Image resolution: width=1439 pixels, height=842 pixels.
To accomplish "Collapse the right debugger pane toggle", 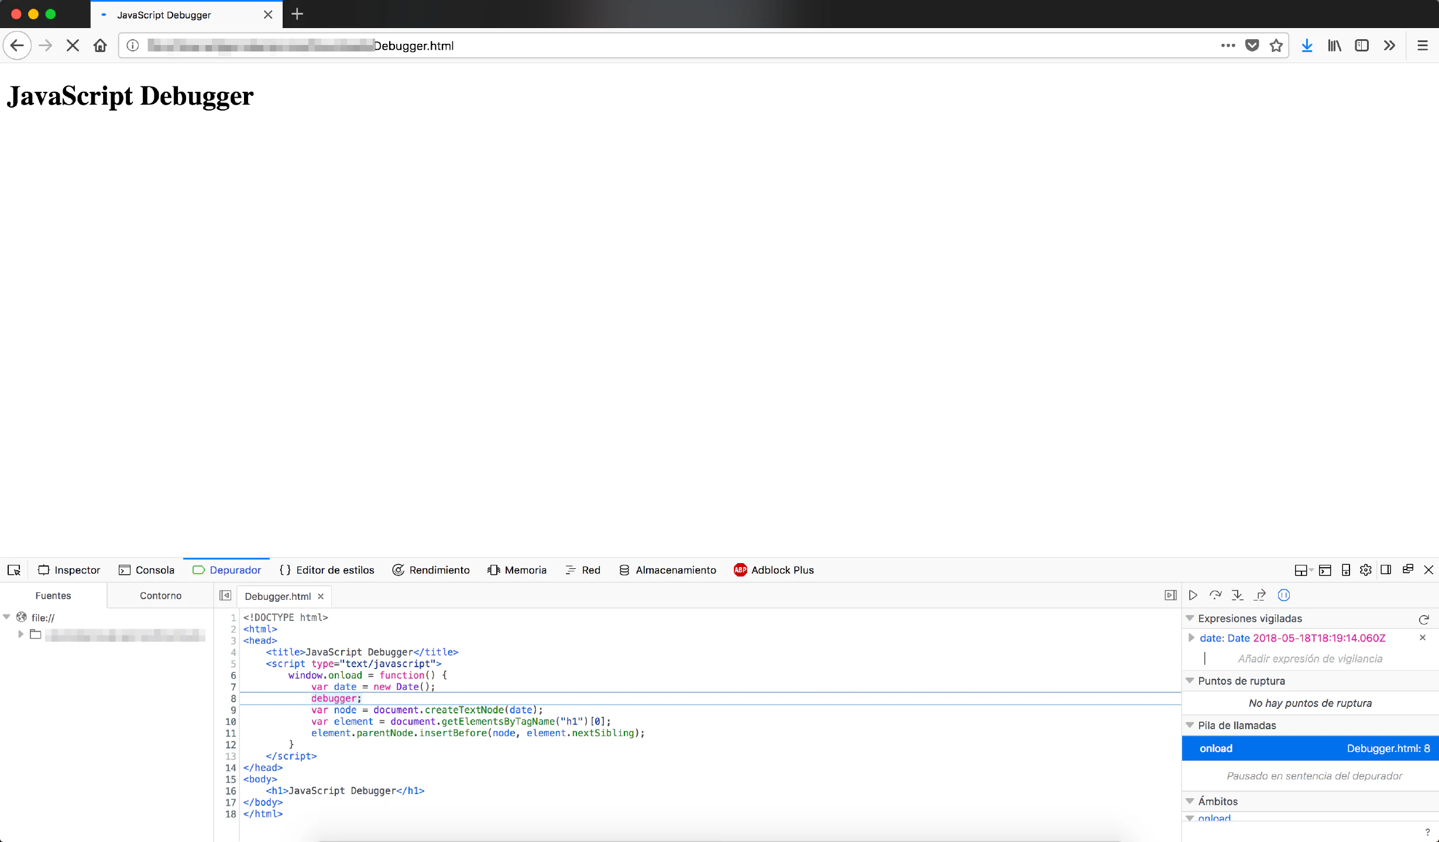I will (1170, 595).
